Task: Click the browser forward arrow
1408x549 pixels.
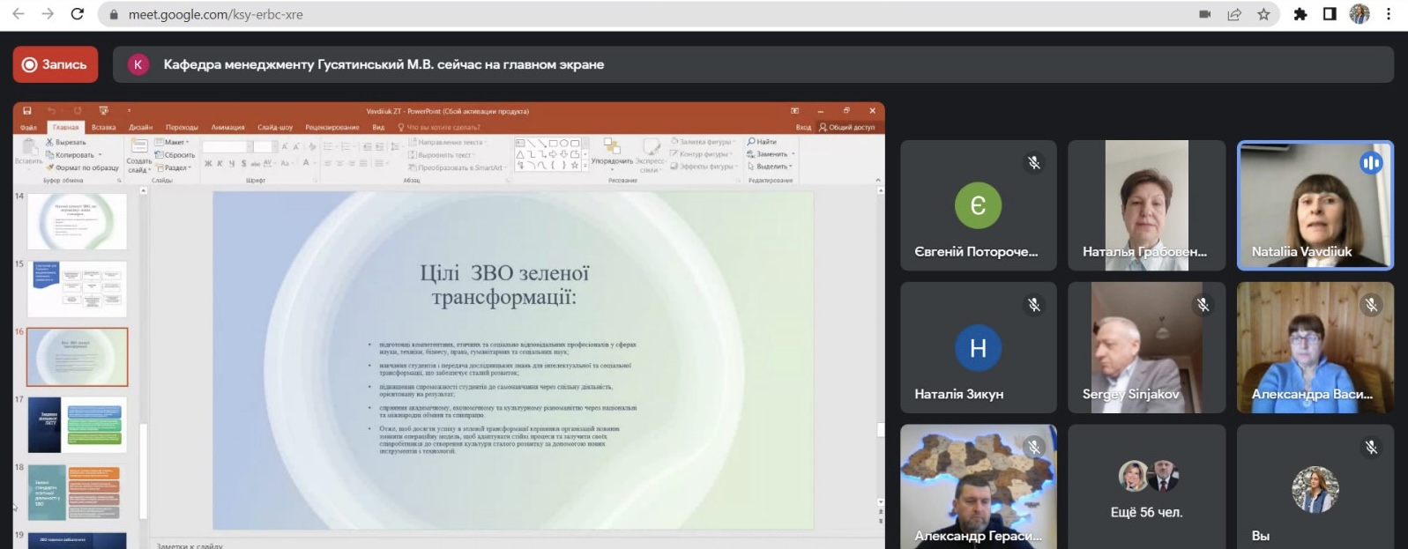Action: click(48, 14)
